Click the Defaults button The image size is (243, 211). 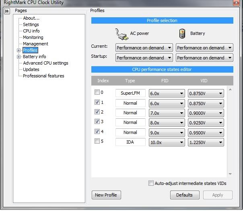click(x=185, y=195)
